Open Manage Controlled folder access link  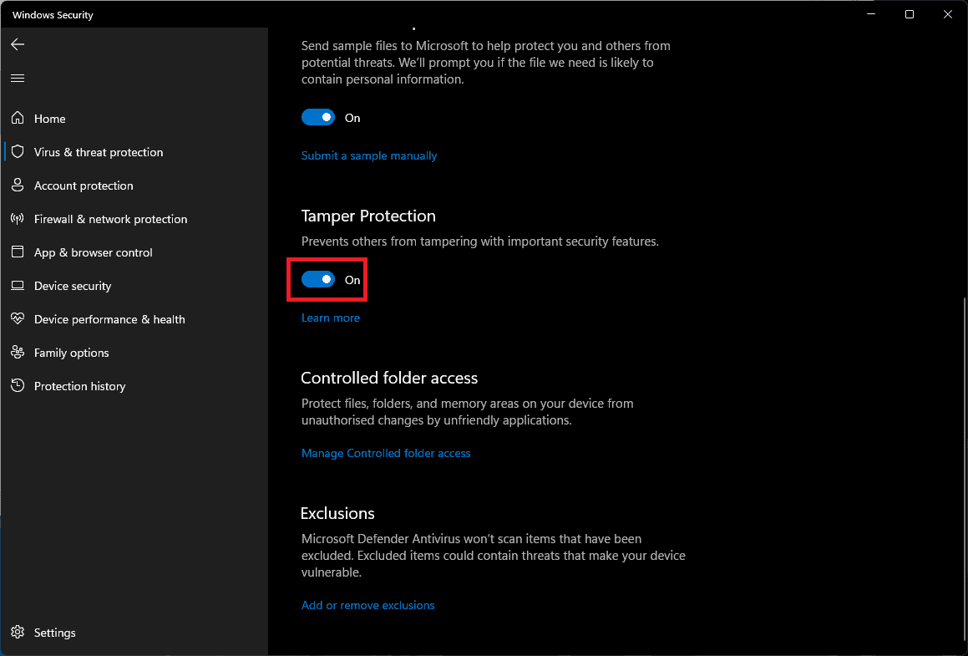click(x=386, y=453)
